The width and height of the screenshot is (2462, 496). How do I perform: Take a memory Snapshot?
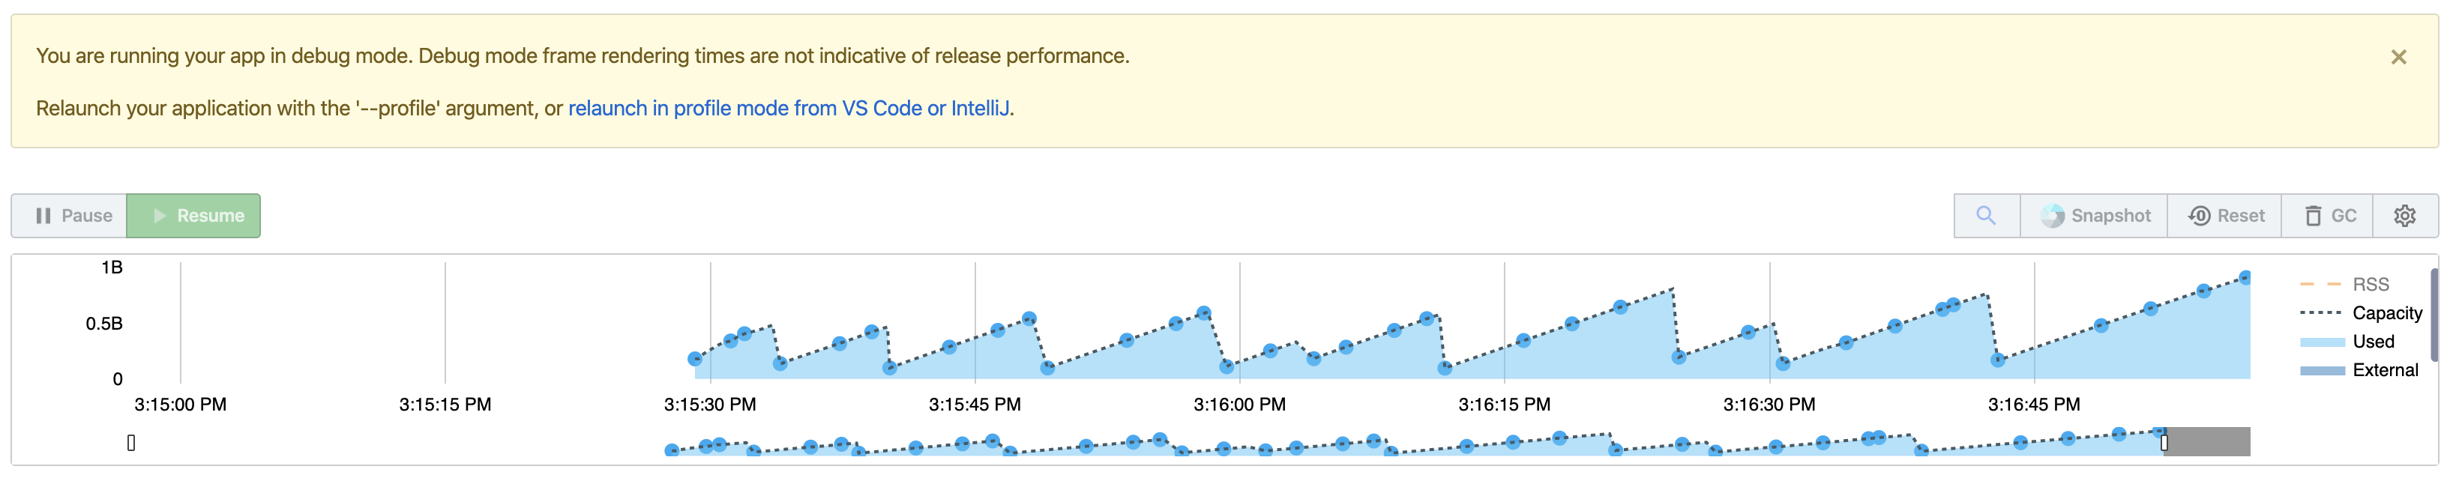pos(2094,215)
